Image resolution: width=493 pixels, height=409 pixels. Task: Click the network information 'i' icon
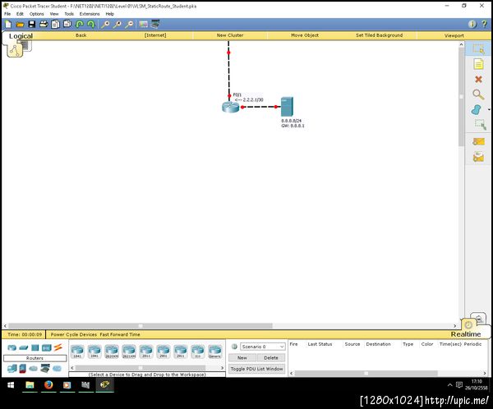(472, 24)
